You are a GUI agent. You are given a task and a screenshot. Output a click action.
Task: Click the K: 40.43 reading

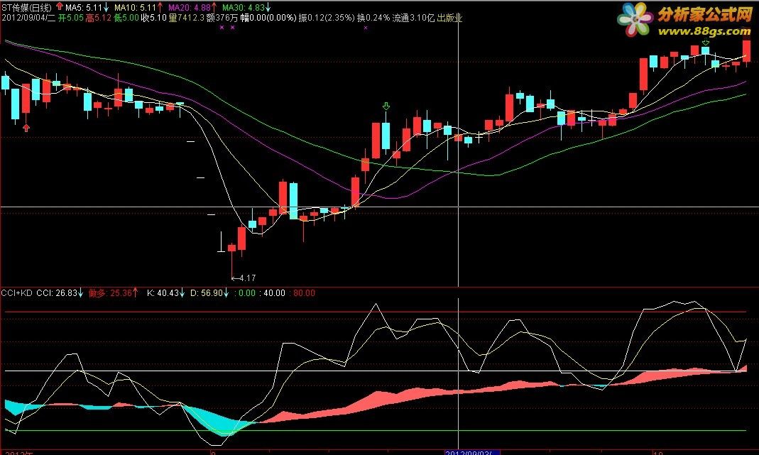click(163, 293)
